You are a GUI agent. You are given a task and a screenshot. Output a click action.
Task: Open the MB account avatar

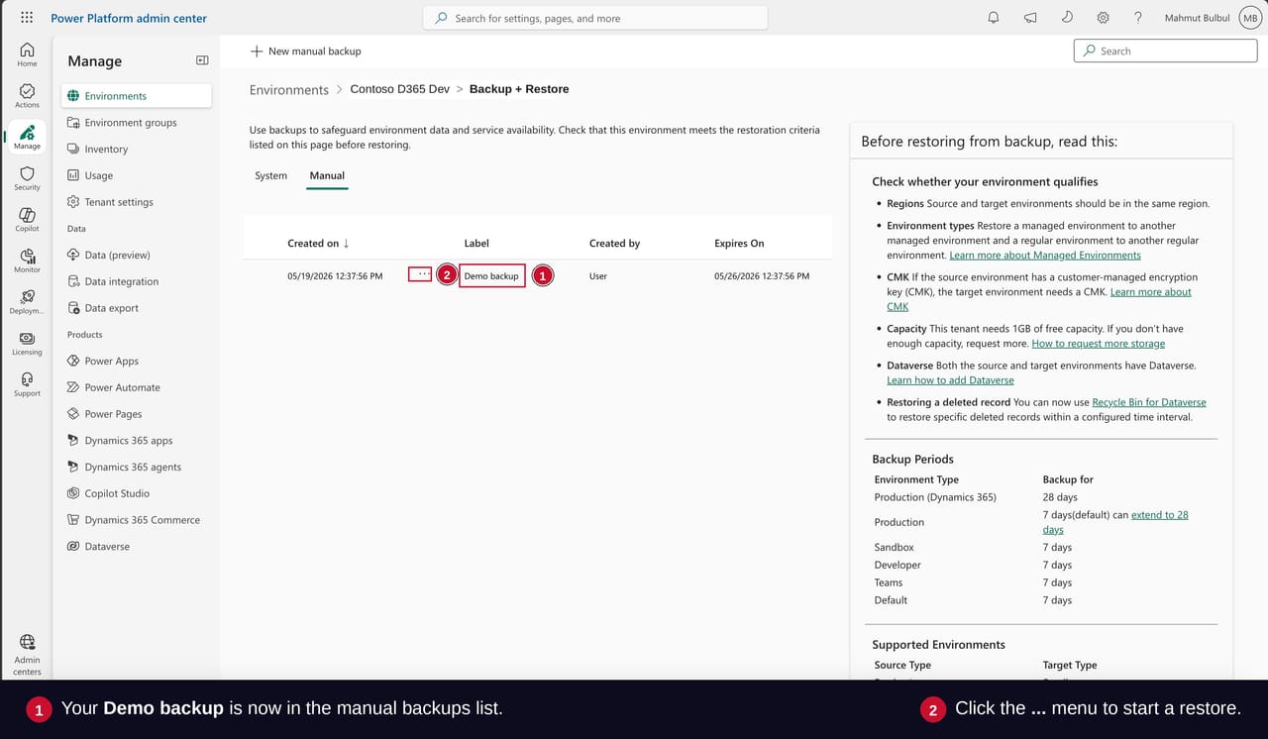(x=1249, y=18)
